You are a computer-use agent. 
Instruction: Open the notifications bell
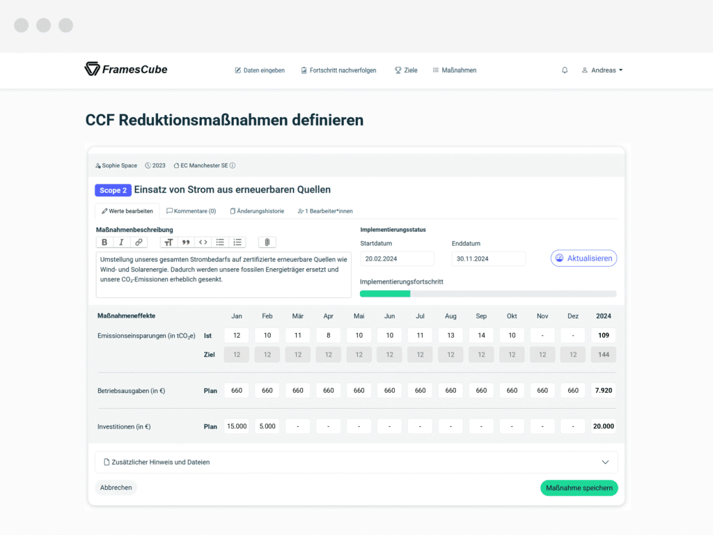click(x=564, y=70)
